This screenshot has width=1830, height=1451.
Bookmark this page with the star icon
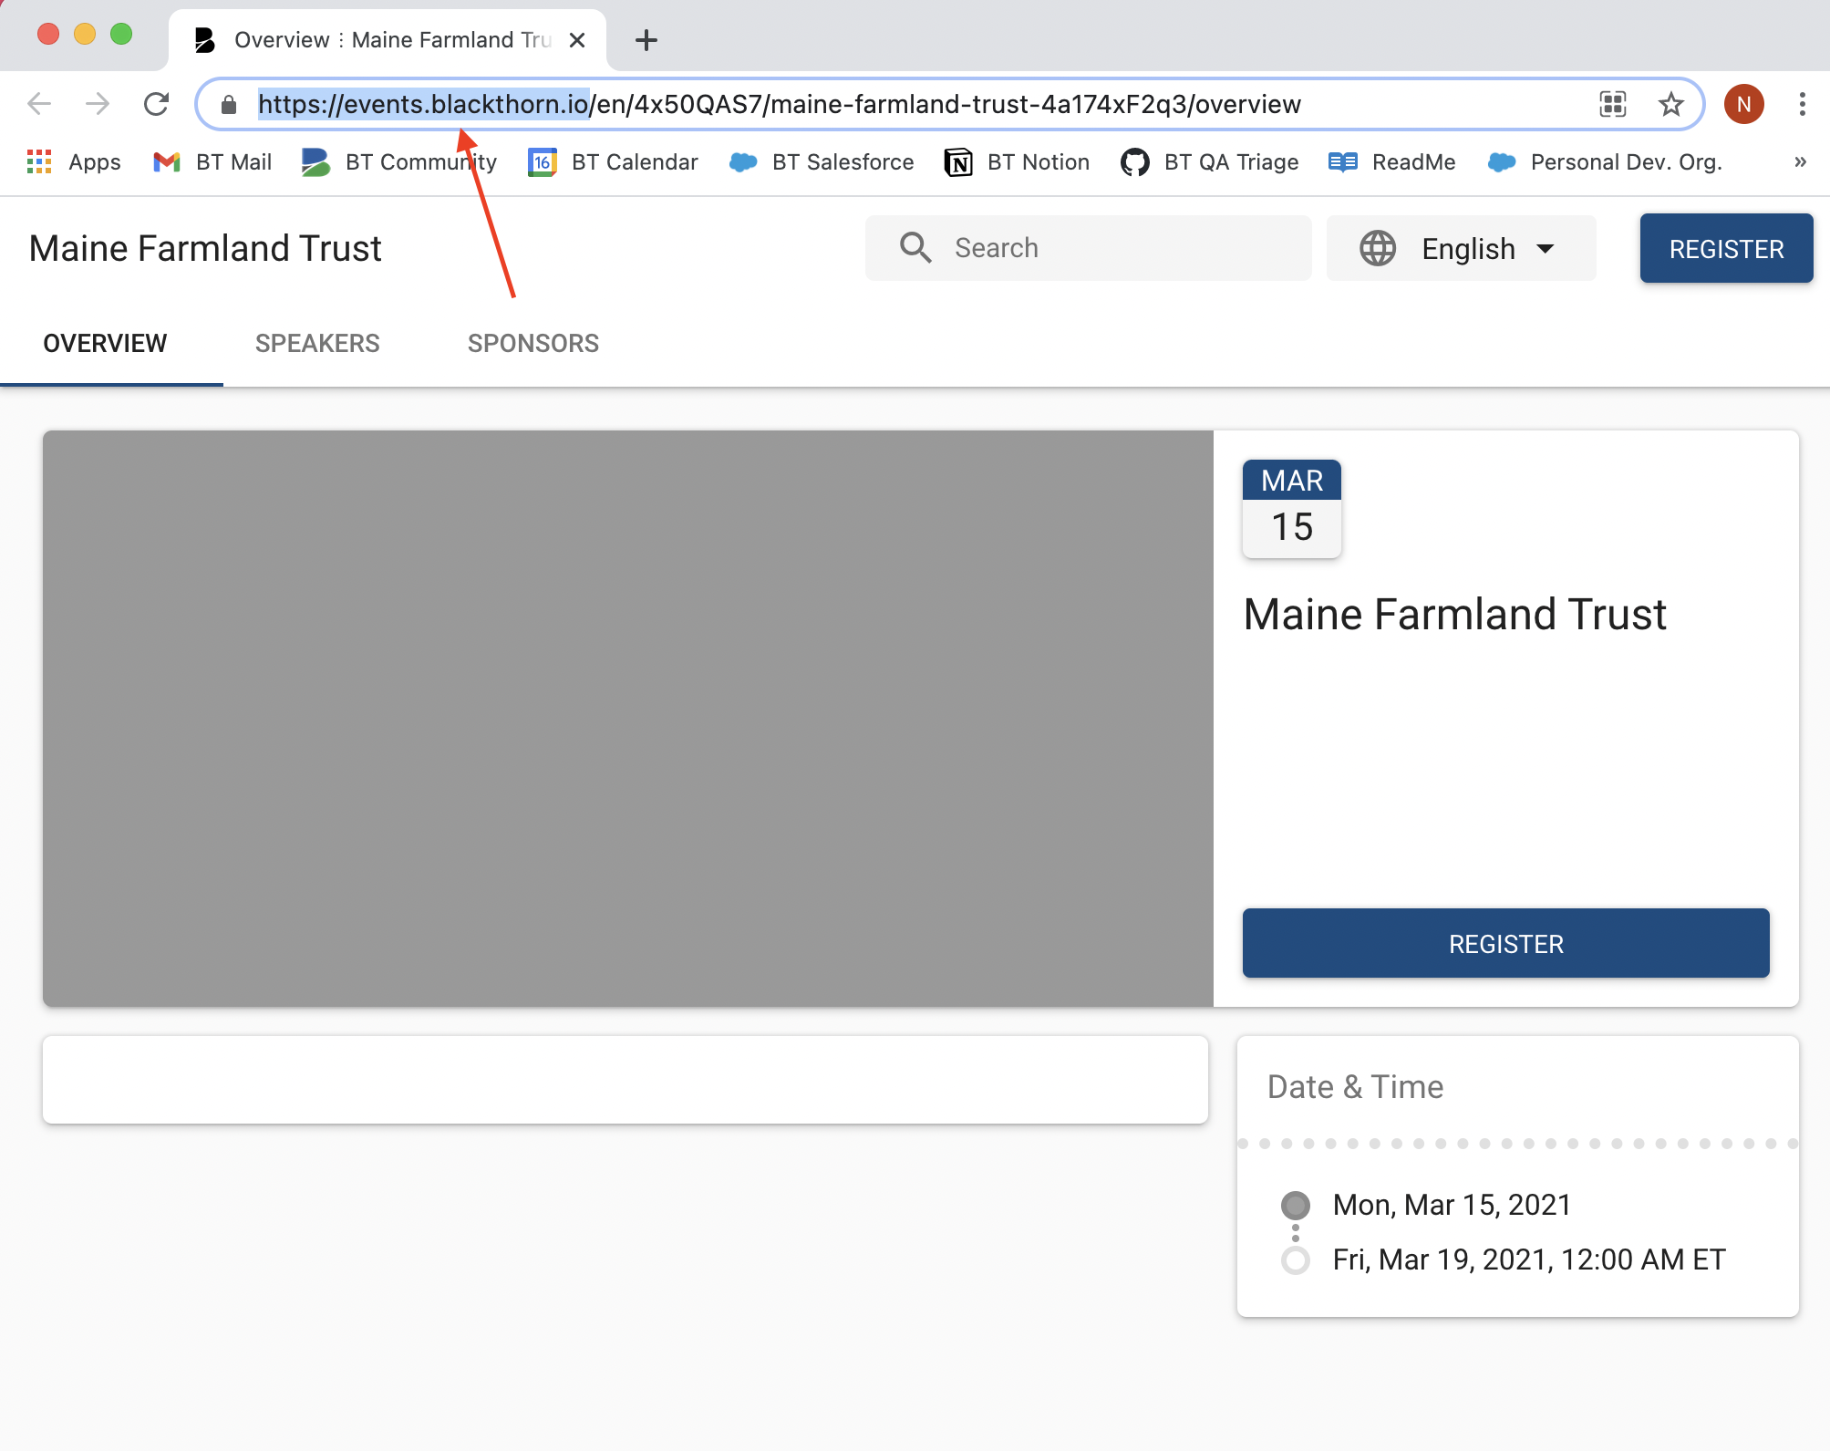click(1670, 104)
